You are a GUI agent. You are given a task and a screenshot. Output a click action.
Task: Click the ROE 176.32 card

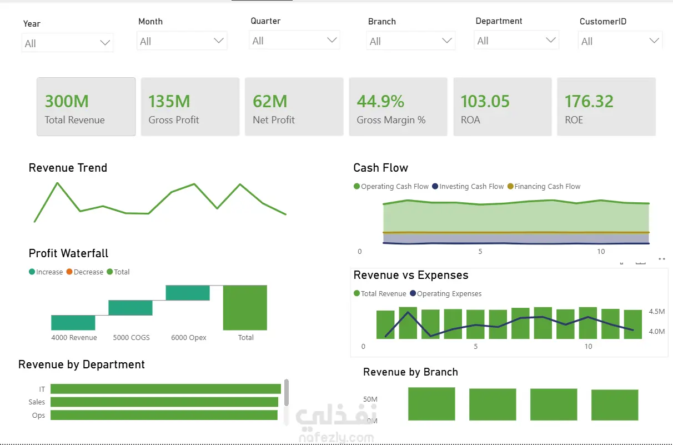606,107
